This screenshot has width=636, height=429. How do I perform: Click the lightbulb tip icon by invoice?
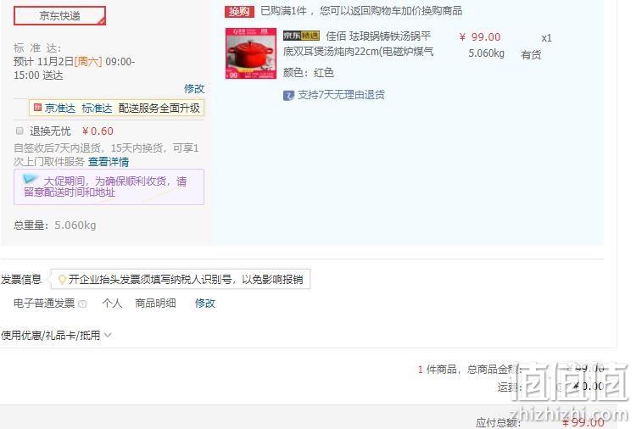62,280
